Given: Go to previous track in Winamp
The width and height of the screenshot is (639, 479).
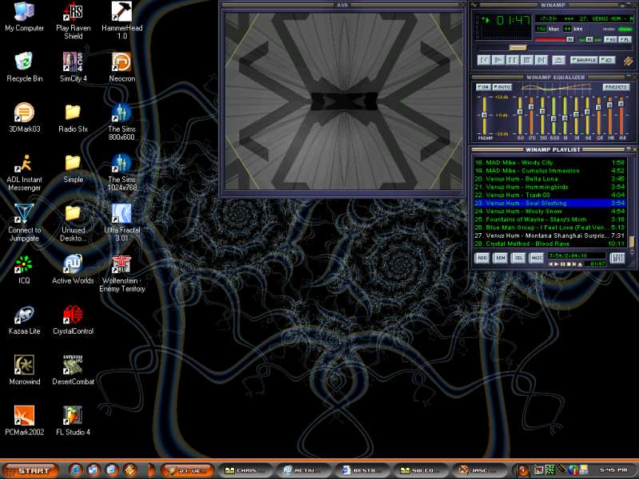Looking at the screenshot, I should (484, 60).
